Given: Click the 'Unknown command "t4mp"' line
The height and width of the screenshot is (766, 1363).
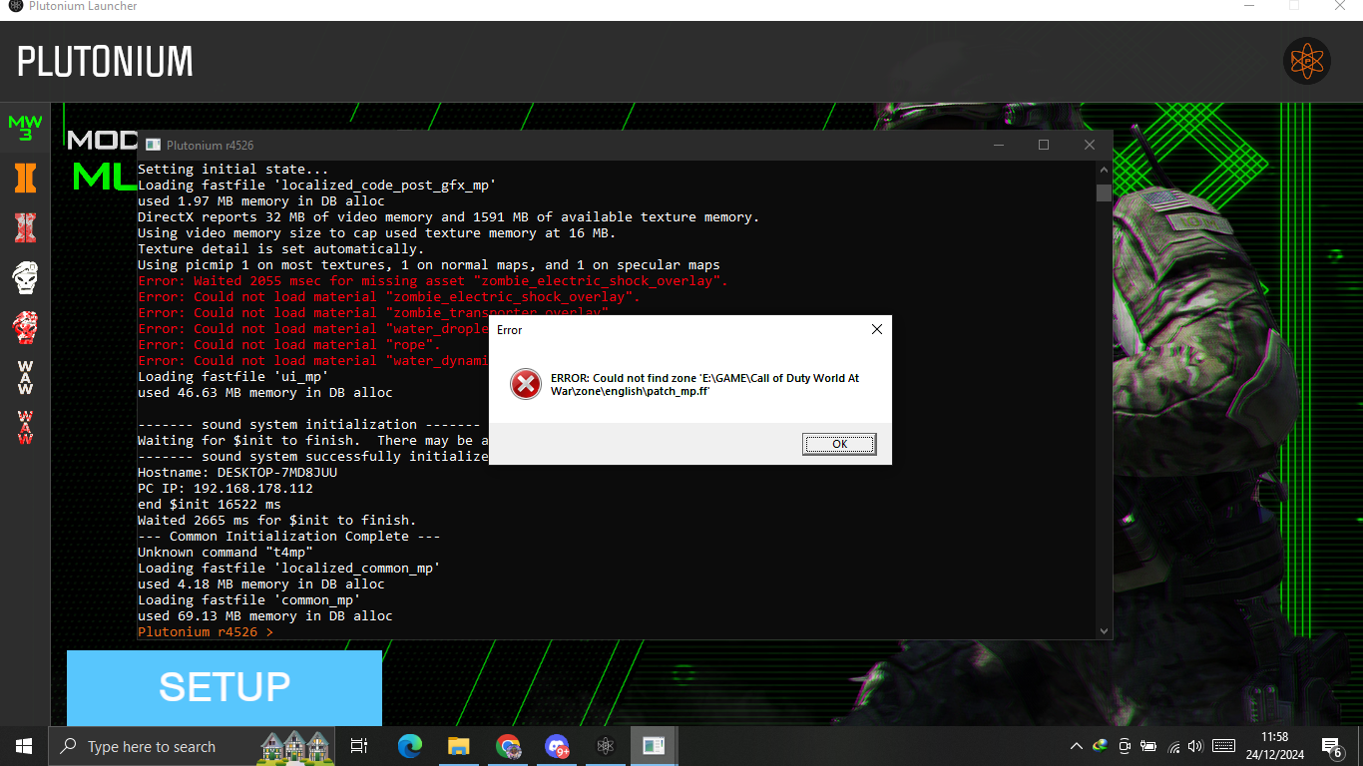Looking at the screenshot, I should tap(226, 552).
